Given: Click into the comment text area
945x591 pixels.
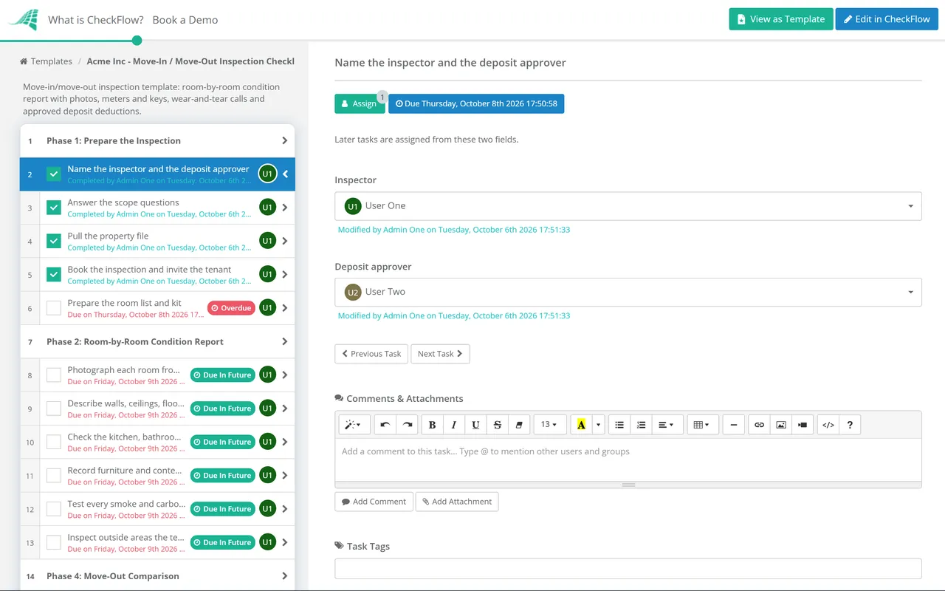Looking at the screenshot, I should 628,460.
